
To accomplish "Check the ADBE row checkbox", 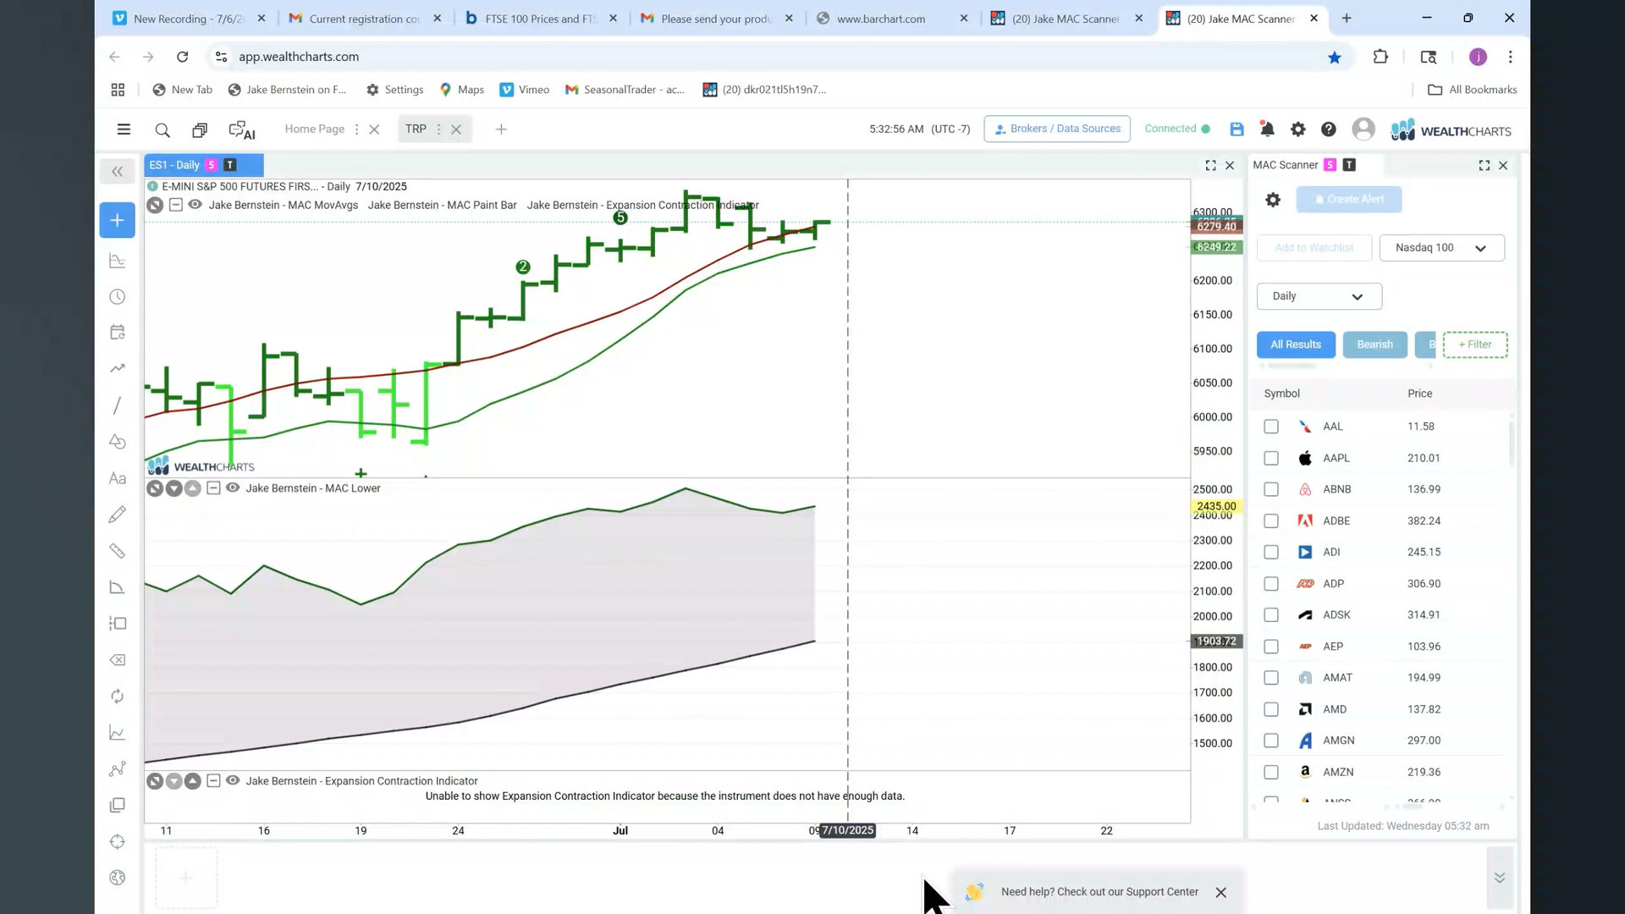I will 1271,520.
